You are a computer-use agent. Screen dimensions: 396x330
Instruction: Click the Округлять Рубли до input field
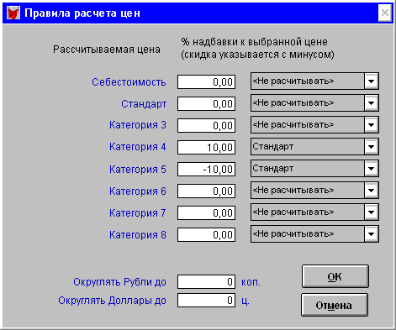(x=206, y=281)
